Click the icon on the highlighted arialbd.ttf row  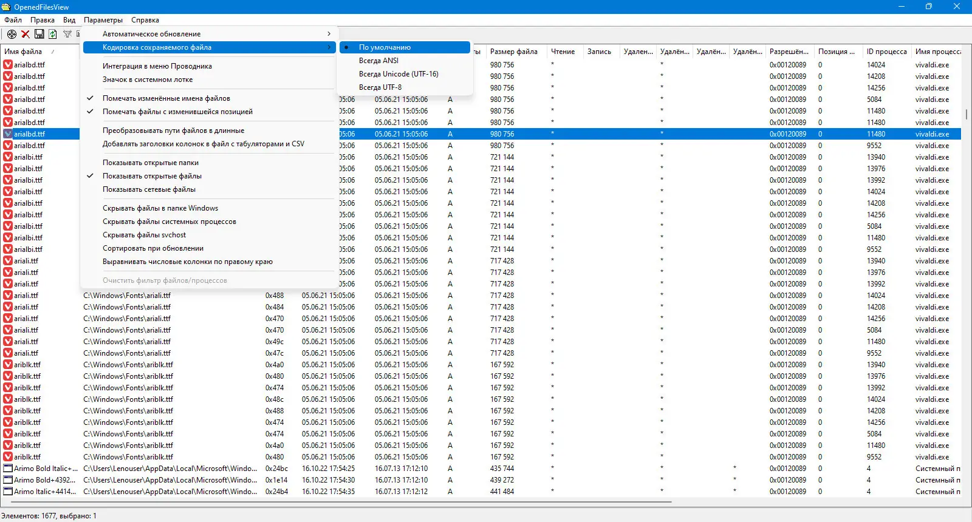(8, 134)
